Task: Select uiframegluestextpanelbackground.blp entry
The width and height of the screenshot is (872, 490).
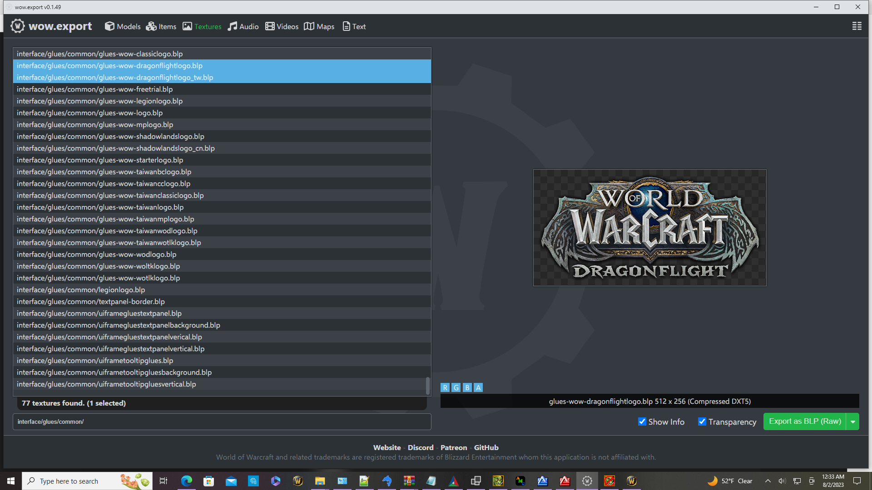Action: pos(222,325)
